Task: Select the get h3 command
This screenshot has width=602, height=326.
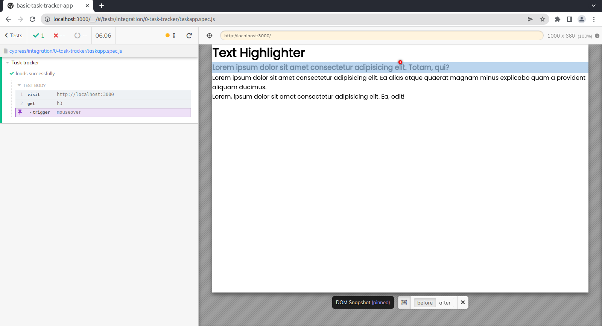Action: pos(103,104)
